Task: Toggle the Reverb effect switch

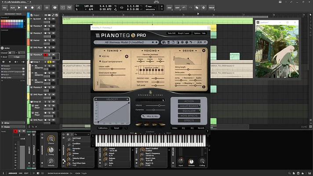Action: click(x=201, y=128)
